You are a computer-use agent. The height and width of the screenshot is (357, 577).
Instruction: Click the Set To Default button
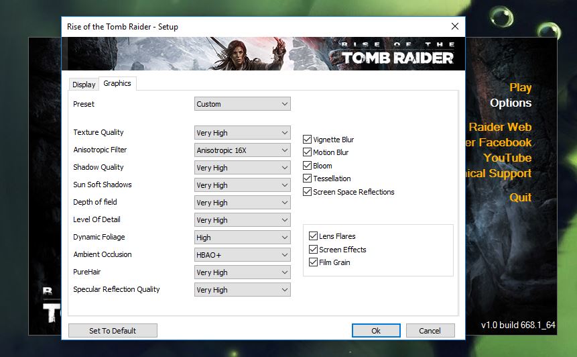(113, 330)
